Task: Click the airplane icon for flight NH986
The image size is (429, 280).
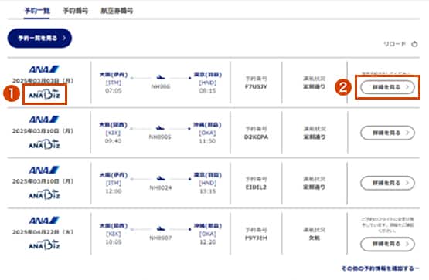Action: pos(161,77)
